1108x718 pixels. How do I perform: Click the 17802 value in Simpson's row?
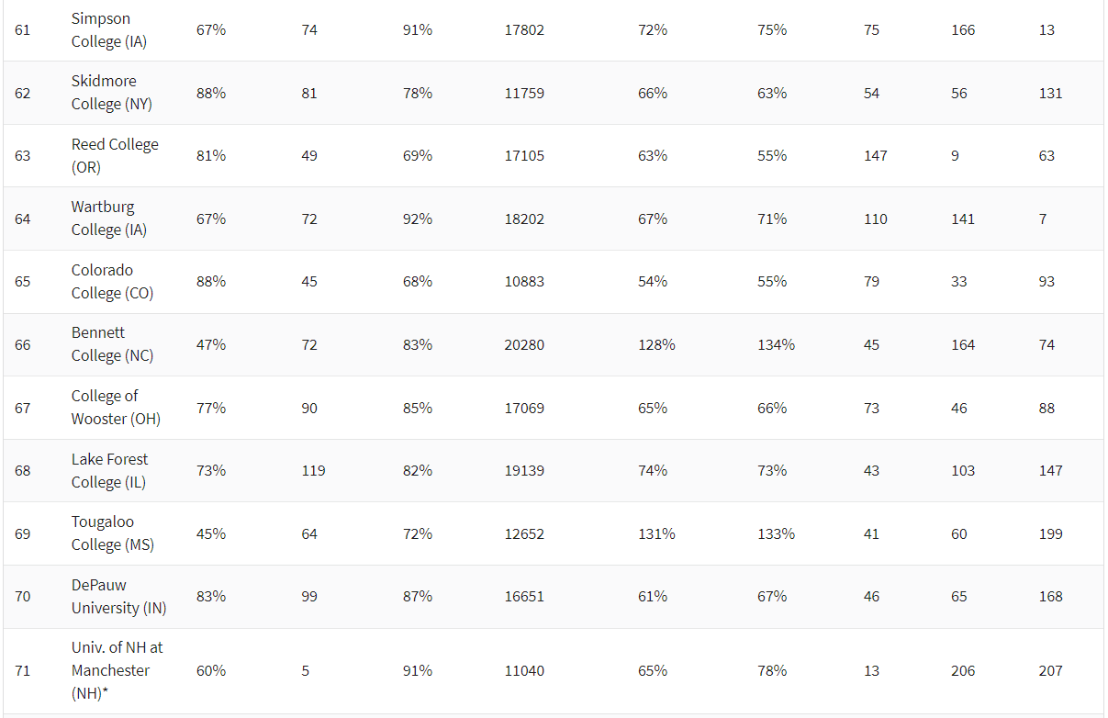524,30
